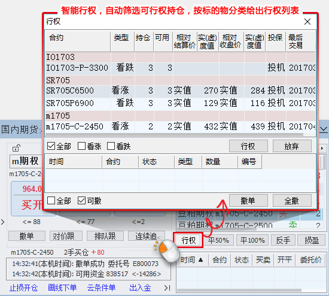Click the horizontal scrollbar under contract list
This screenshot has width=329, height=296.
(174, 135)
